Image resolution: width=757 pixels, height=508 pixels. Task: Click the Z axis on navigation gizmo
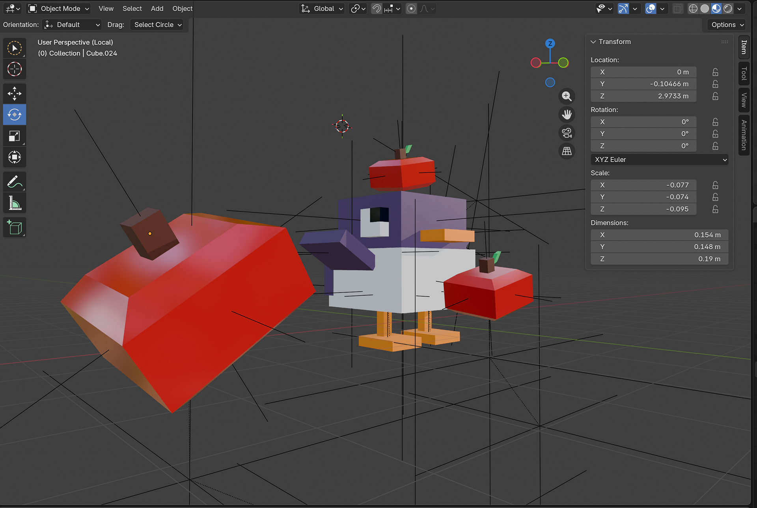[550, 43]
